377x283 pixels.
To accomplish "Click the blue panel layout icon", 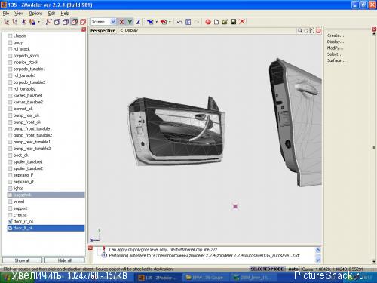I will [188, 22].
